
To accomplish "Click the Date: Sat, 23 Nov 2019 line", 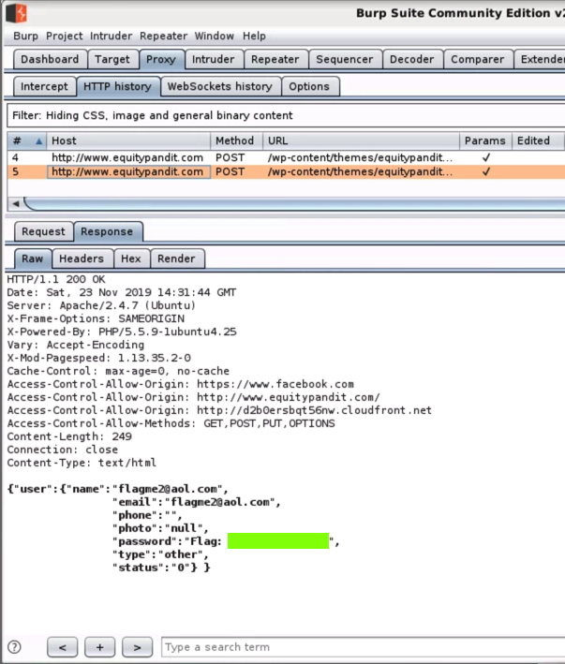I will coord(122,292).
